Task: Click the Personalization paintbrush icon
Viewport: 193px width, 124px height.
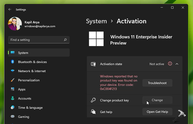Action: (x=13, y=80)
